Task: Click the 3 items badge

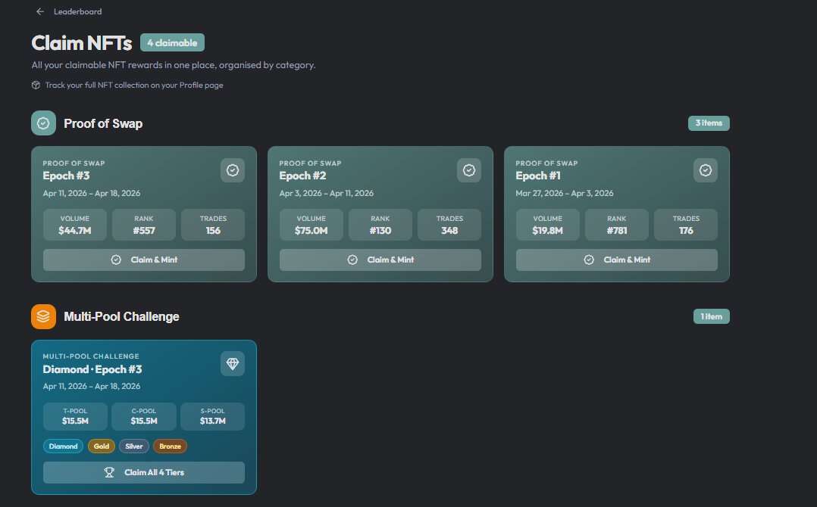Action: click(709, 123)
